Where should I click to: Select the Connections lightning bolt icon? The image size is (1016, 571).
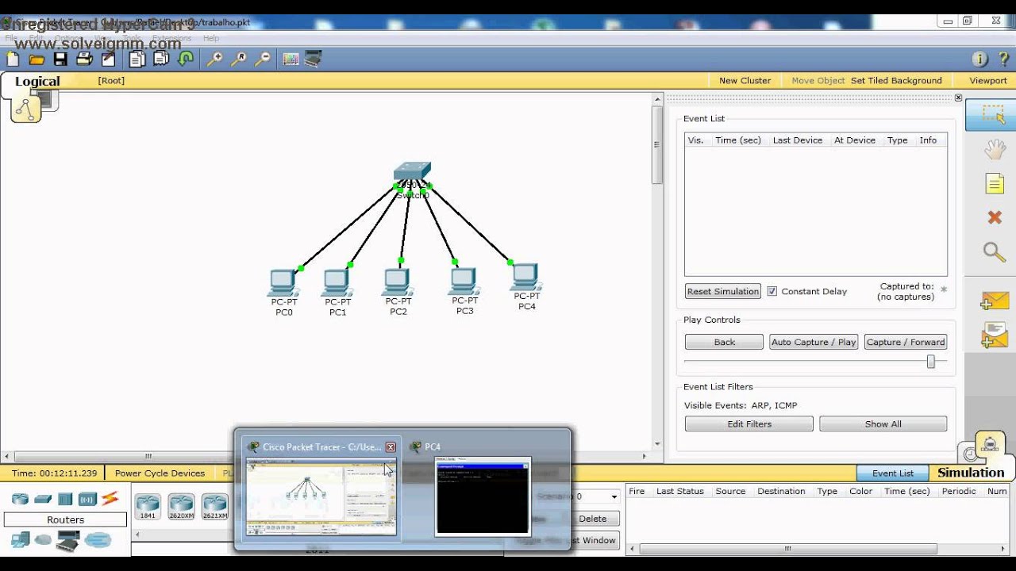point(110,499)
